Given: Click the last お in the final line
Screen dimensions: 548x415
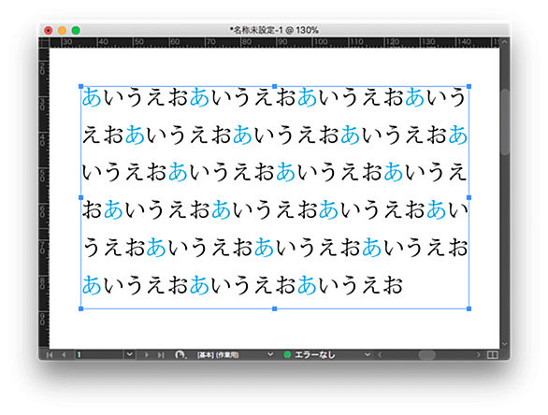Looking at the screenshot, I should click(393, 285).
